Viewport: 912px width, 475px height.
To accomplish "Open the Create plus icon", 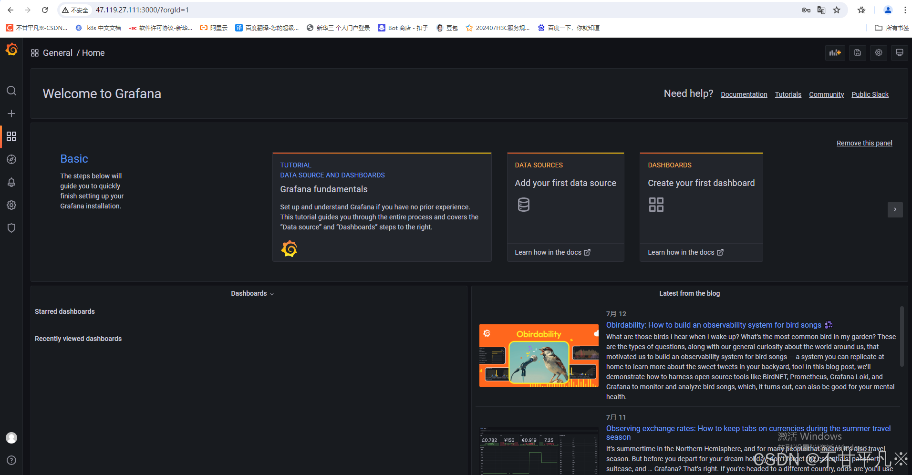I will (x=11, y=114).
